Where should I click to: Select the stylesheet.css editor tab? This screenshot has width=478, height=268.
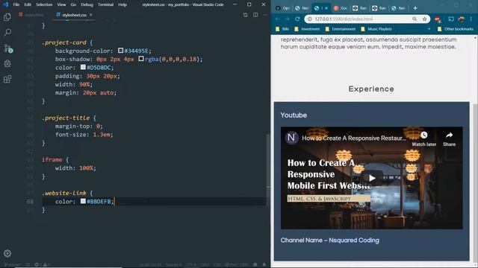tap(74, 15)
